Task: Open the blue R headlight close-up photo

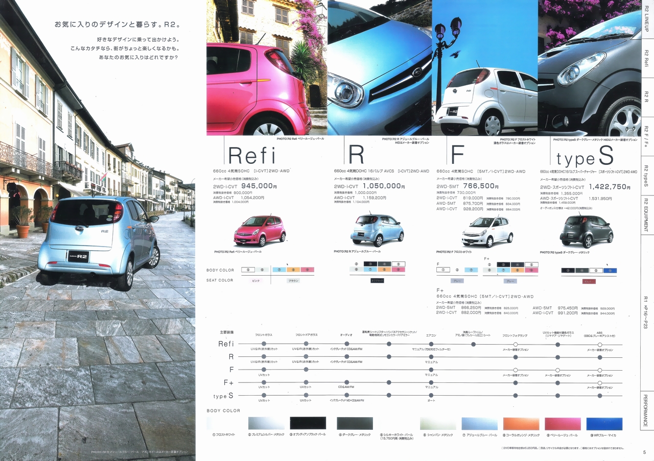Action: 380,67
